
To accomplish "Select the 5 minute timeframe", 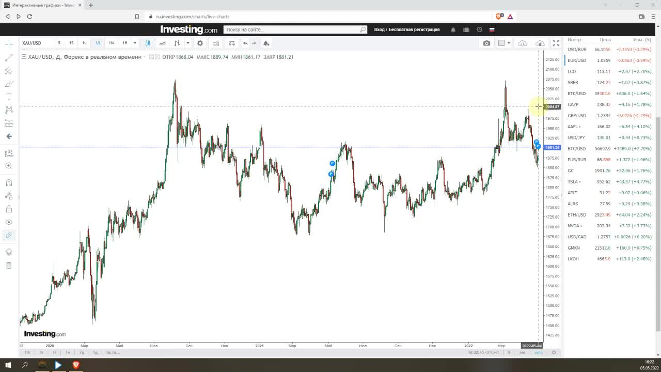I will coord(59,43).
